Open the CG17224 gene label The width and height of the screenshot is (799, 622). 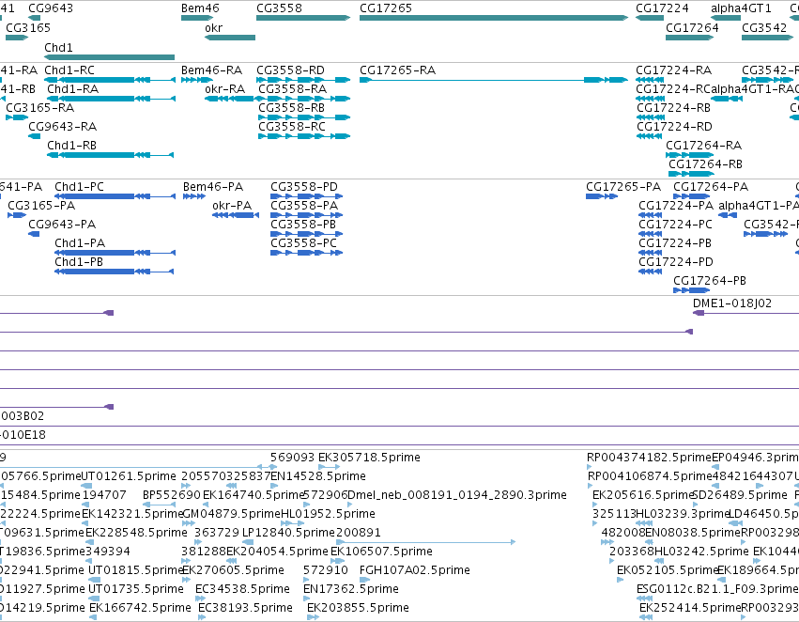(662, 8)
